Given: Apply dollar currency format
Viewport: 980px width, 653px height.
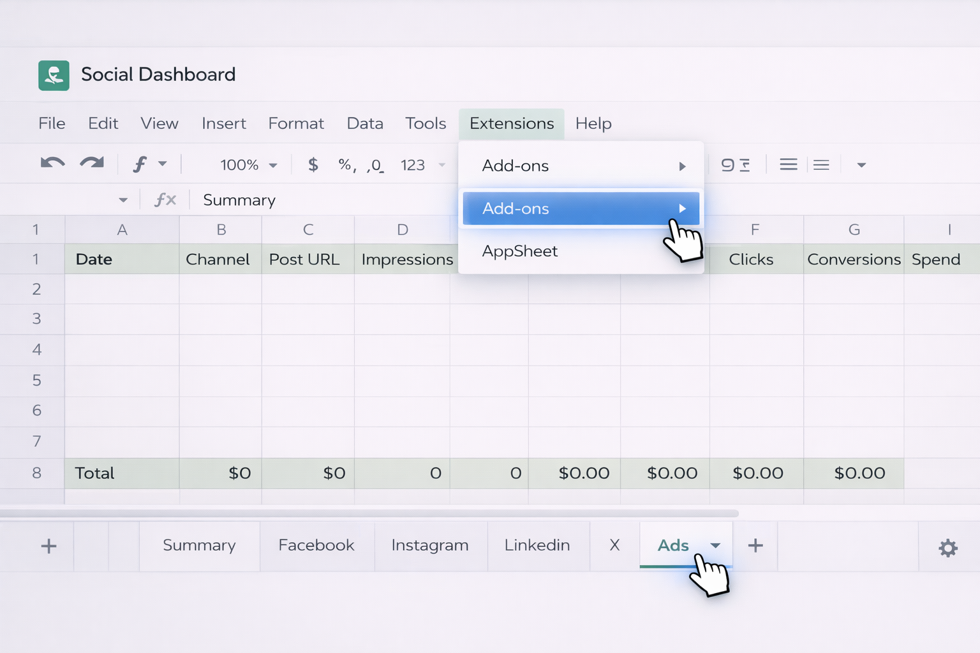Looking at the screenshot, I should (313, 165).
